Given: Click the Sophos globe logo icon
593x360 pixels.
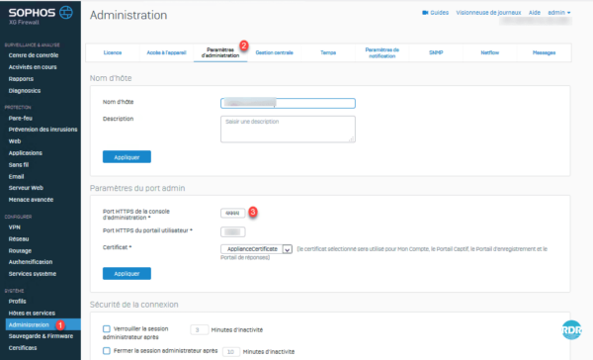Looking at the screenshot, I should click(x=66, y=12).
